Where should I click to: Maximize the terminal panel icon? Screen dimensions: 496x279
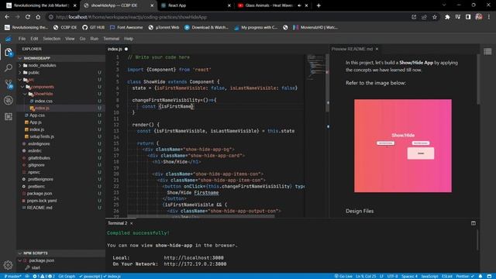474,223
